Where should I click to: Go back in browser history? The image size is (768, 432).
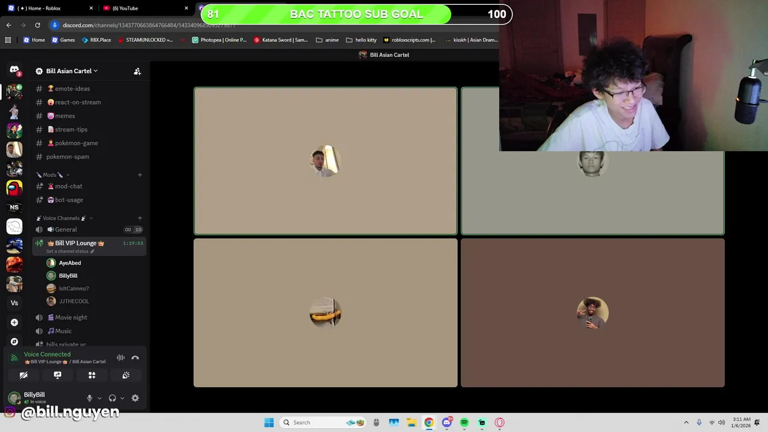tap(8, 25)
